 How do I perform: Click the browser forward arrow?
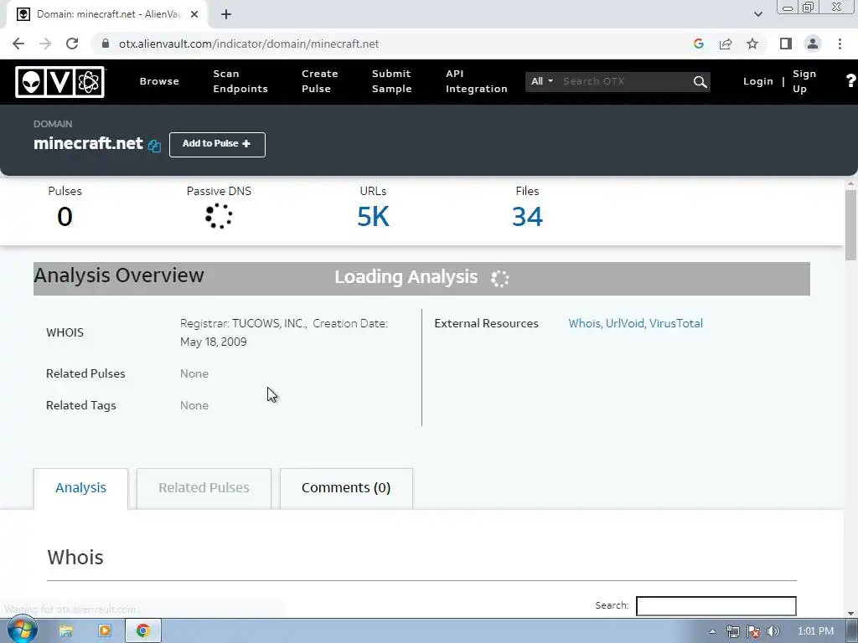coord(45,44)
